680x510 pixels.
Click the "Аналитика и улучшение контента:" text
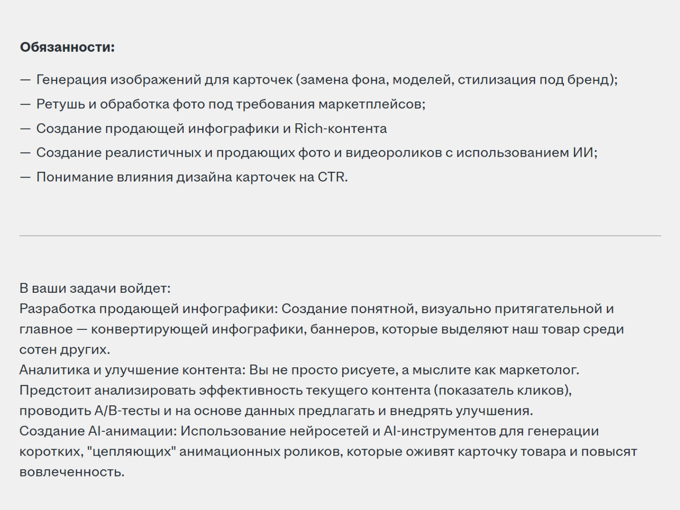point(132,370)
